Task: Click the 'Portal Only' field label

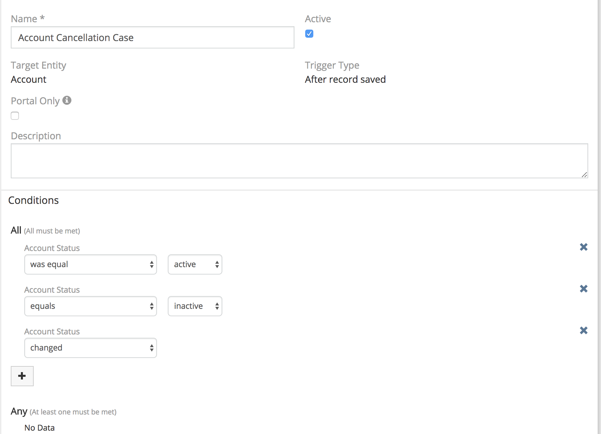Action: [x=35, y=101]
